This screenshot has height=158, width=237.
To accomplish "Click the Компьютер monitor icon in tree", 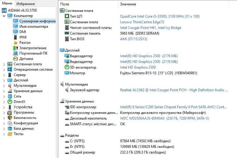I will click(10, 16).
